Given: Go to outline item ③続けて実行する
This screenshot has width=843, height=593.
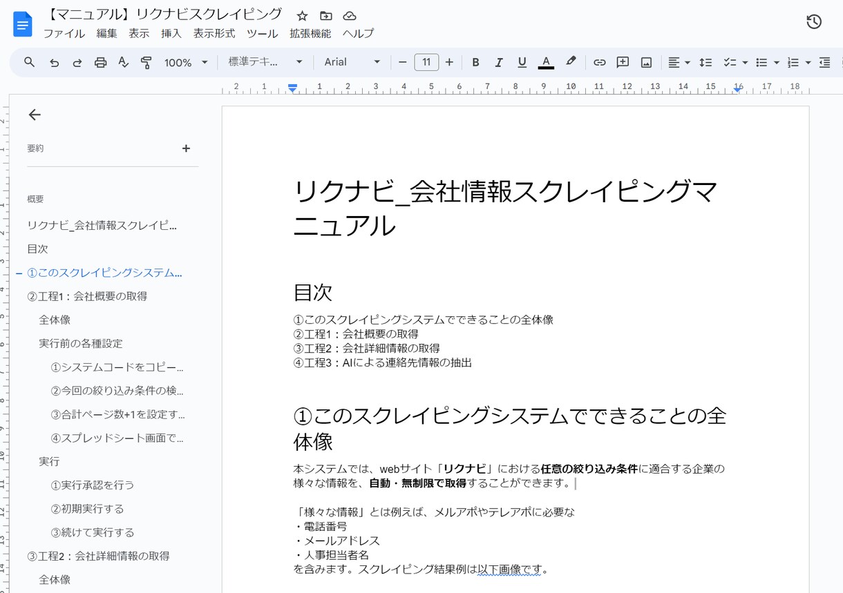Looking at the screenshot, I should point(93,532).
